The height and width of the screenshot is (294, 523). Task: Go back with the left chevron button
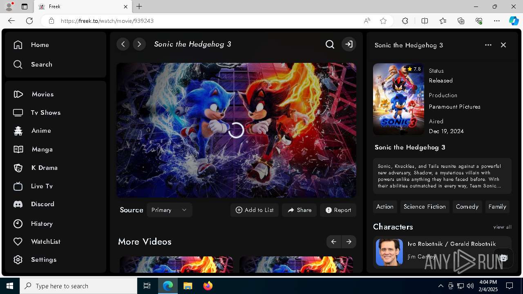point(123,44)
